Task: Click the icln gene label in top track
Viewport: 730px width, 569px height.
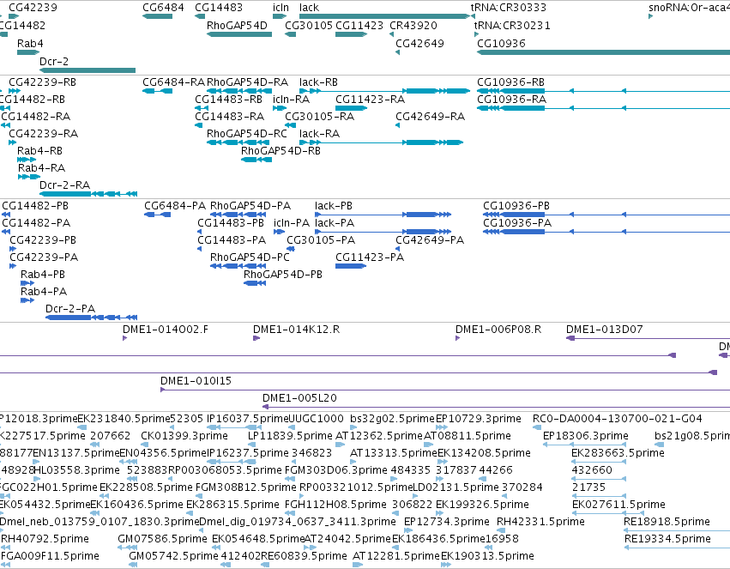Action: click(x=281, y=8)
